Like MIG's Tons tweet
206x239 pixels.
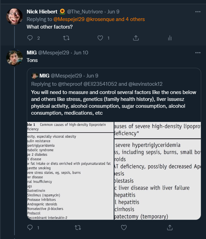pos(124,227)
